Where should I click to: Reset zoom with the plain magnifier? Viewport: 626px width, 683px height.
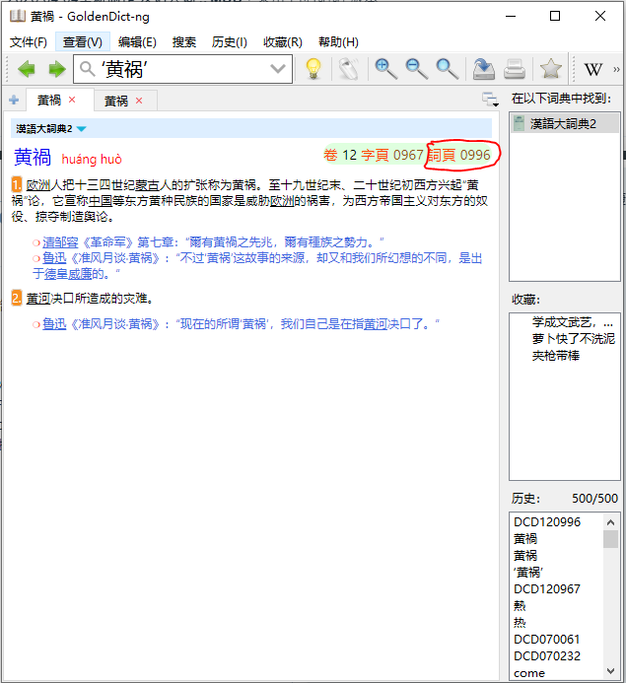click(x=447, y=69)
